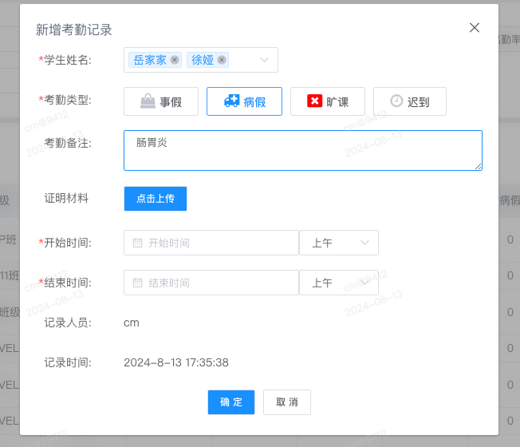
Task: Click the clock icon for 迟到
Action: 396,101
